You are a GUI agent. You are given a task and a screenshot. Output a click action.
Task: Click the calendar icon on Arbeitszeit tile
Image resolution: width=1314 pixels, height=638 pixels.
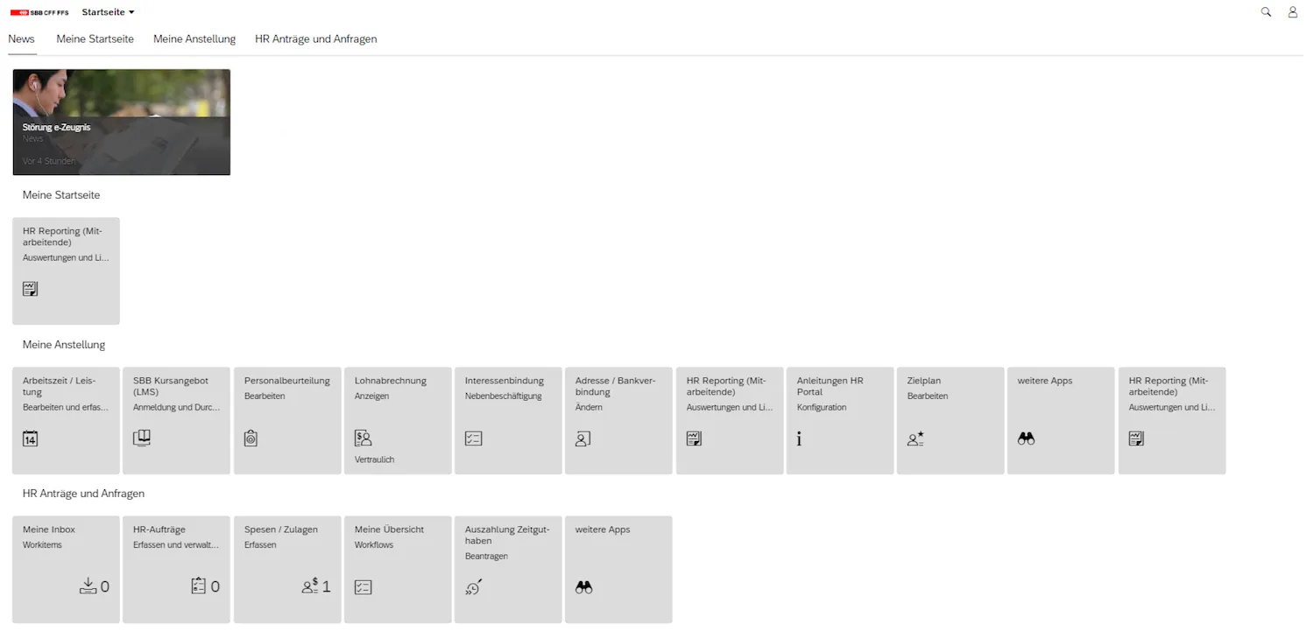click(x=31, y=438)
